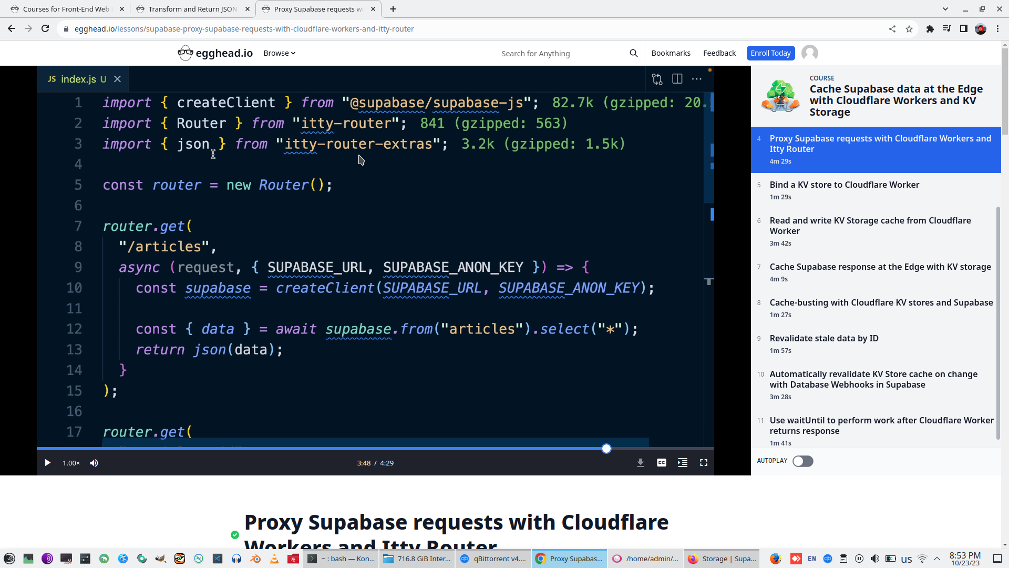The height and width of the screenshot is (568, 1009).
Task: Enter fullscreen video mode
Action: pyautogui.click(x=703, y=463)
